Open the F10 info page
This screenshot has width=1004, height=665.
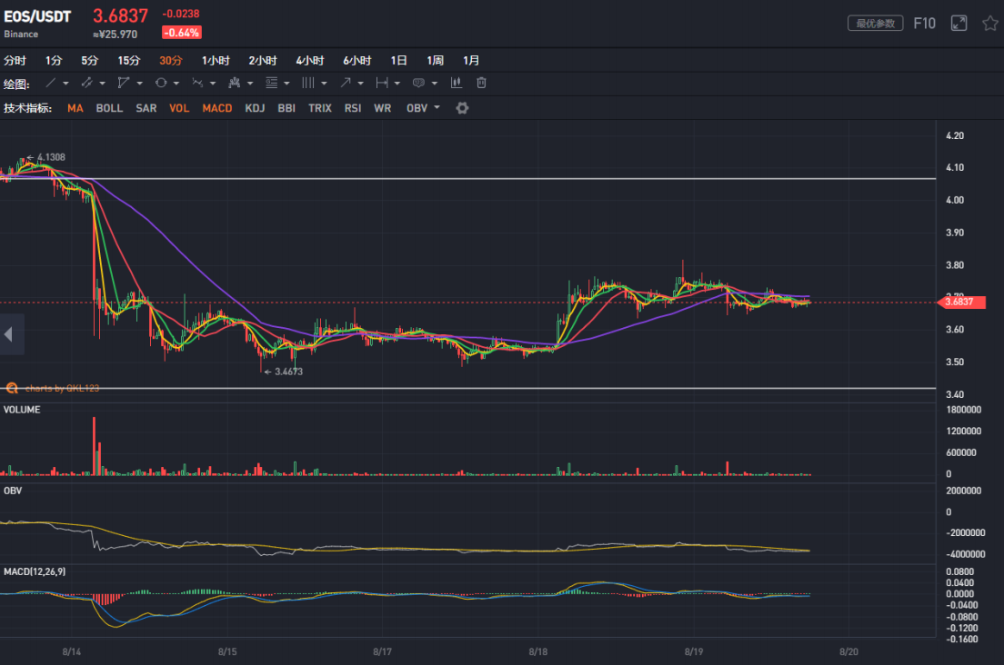tap(924, 24)
